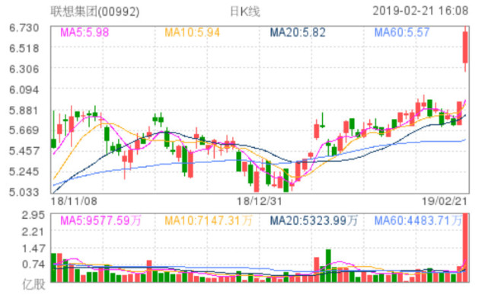
Task: Click the volume MA5:9577.59万 legend
Action: pos(100,221)
